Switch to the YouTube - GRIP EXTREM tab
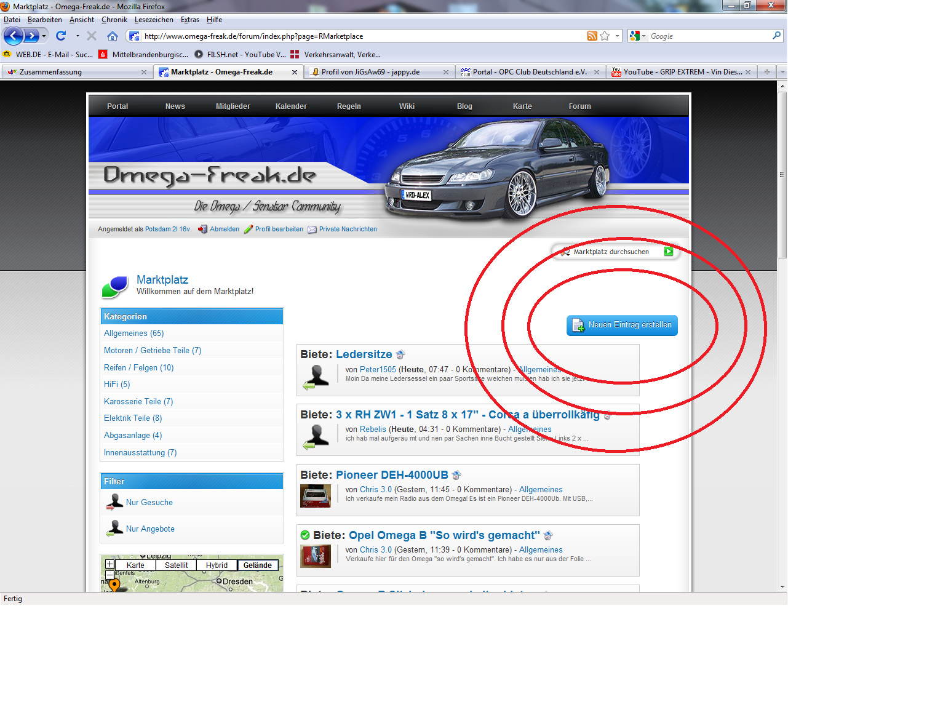Image resolution: width=951 pixels, height=715 pixels. 682,72
